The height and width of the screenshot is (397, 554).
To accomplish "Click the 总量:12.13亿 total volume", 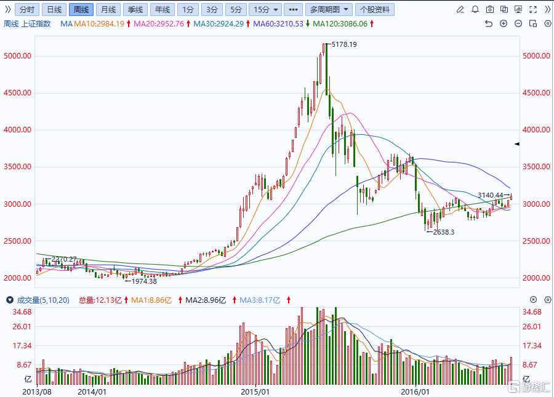I will [x=100, y=300].
